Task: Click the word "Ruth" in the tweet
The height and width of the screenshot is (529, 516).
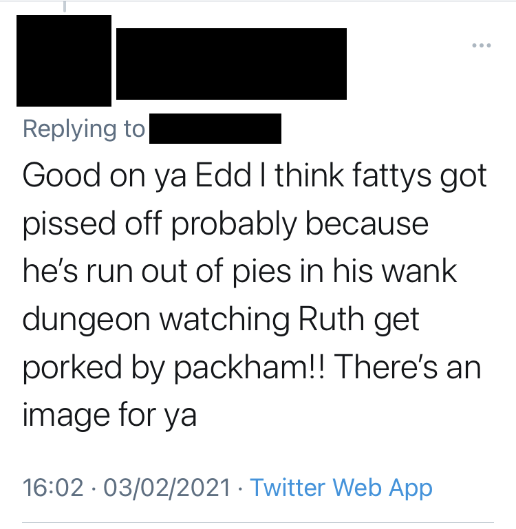Action: coord(331,319)
